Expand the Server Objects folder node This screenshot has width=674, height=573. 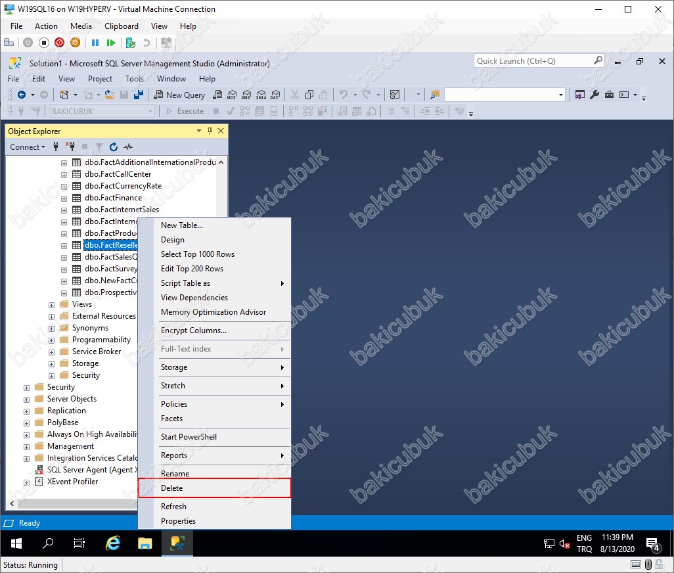[x=26, y=400]
